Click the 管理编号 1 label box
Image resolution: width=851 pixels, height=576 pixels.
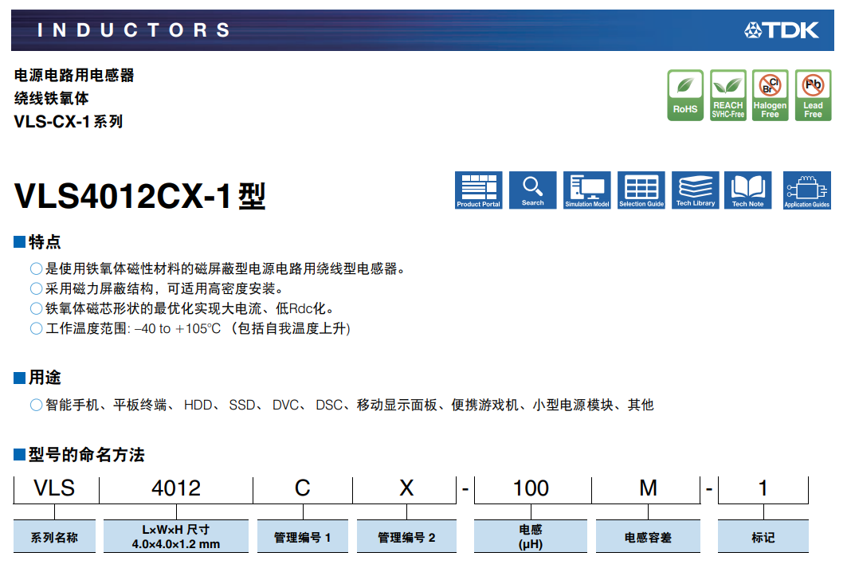(302, 536)
